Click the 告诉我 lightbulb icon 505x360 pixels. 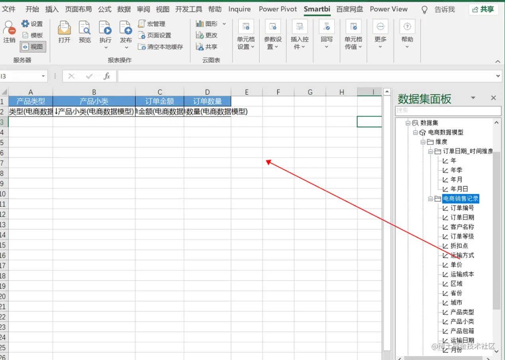tap(425, 9)
